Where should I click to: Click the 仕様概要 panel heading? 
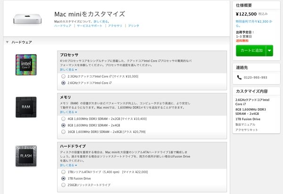click(x=244, y=5)
